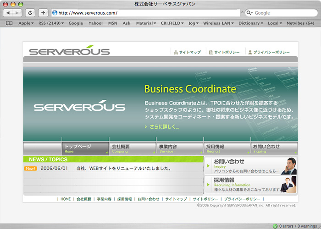Click the ©2006 Copyright SERVEROUSJAPAN,inc. text
This screenshot has height=229, width=321.
coord(247,205)
